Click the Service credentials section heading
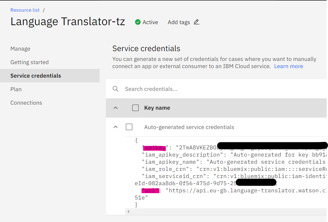 tap(146, 48)
